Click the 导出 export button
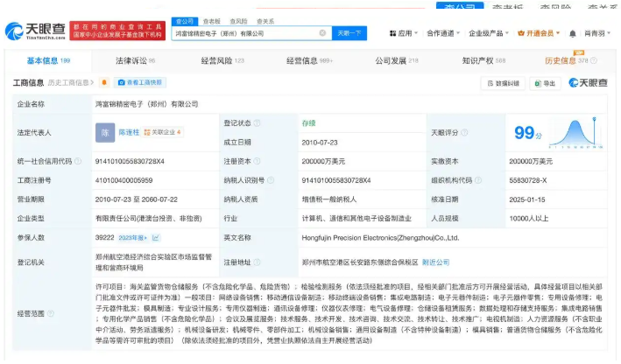Viewport: 621px width, 364px height. click(545, 83)
